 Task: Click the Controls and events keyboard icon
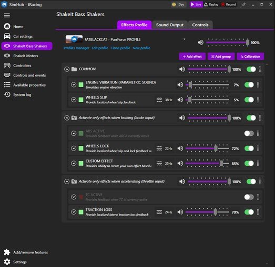7,75
